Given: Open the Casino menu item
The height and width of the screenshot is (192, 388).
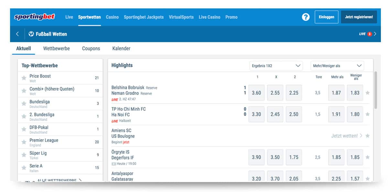Looking at the screenshot, I should [112, 17].
